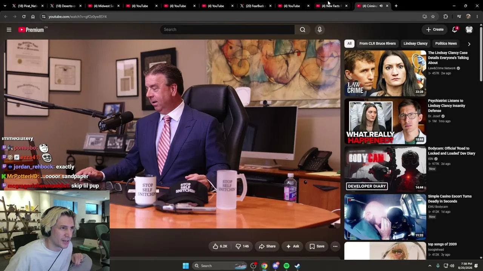The width and height of the screenshot is (483, 271).
Task: Open Simple Casino Escort Turns Deadly video
Action: click(450, 199)
